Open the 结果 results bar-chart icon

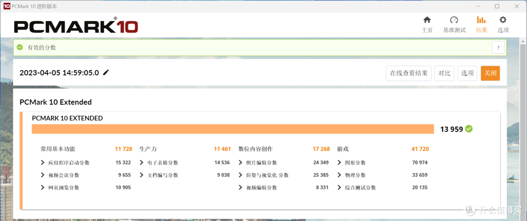(x=481, y=20)
